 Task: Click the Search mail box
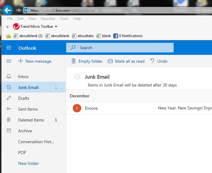click(120, 48)
